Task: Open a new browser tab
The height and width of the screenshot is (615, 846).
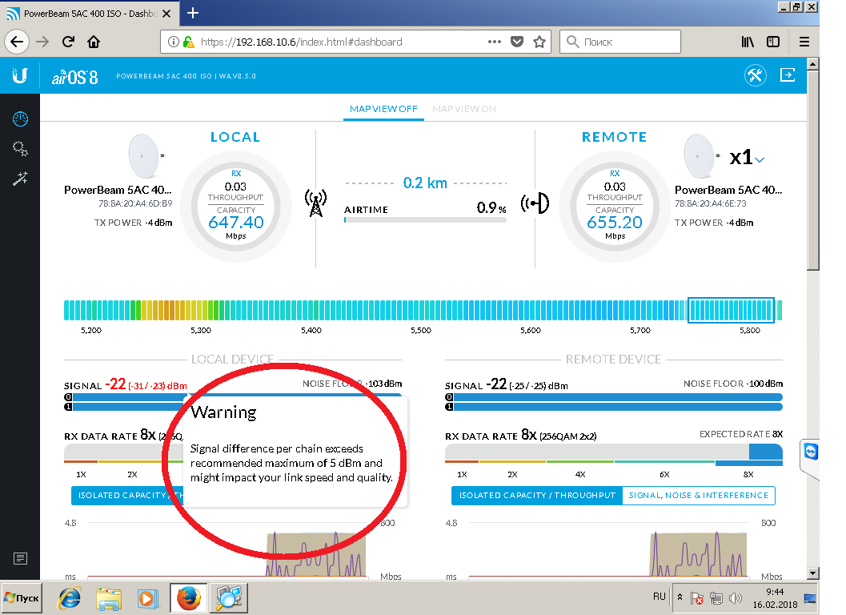Action: click(x=193, y=13)
